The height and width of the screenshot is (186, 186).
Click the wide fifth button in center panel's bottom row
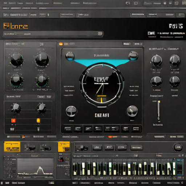(112, 129)
